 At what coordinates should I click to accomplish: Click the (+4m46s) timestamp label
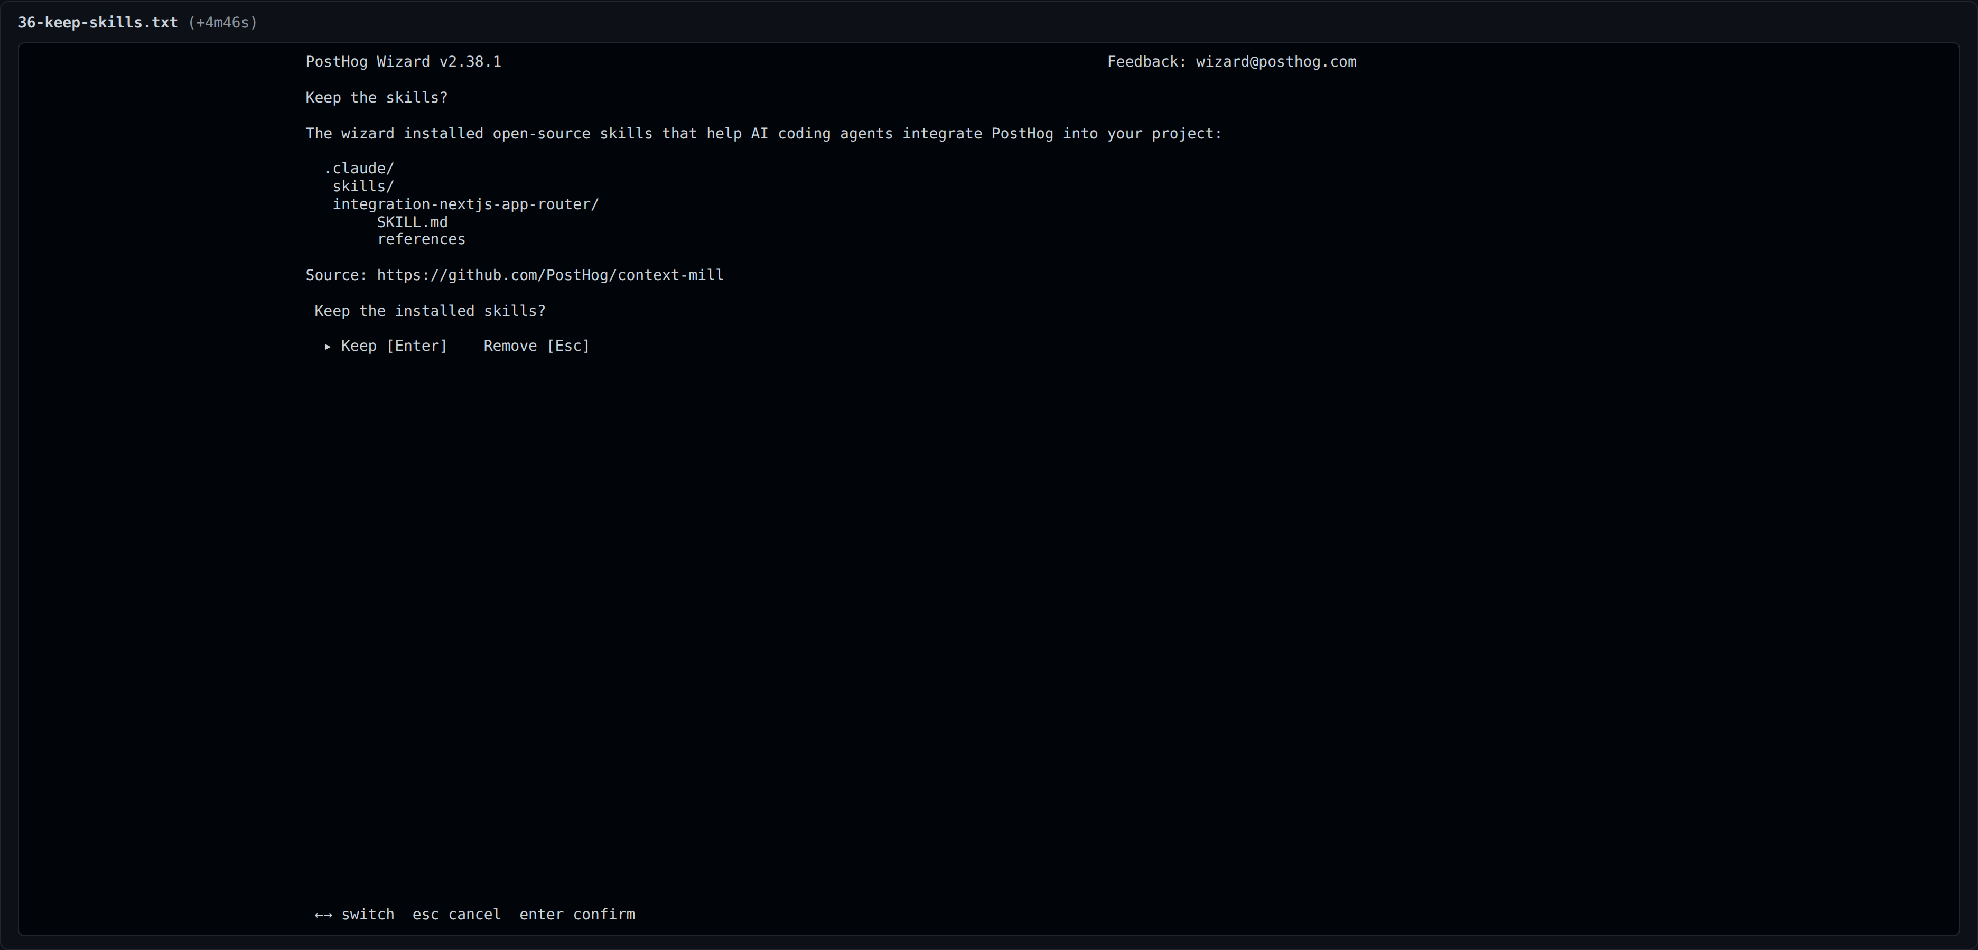tap(222, 22)
